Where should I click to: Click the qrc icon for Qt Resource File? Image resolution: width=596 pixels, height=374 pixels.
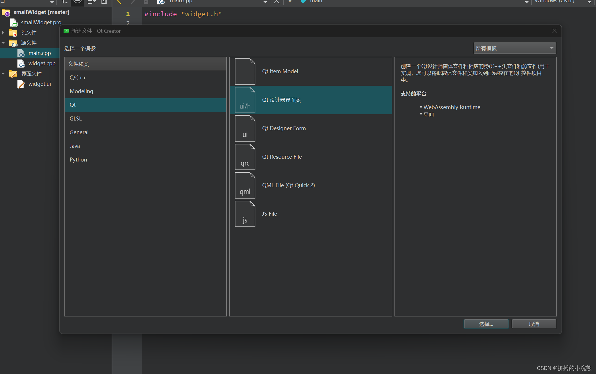[245, 157]
